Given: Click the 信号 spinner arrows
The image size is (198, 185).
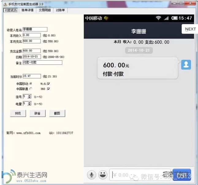Looking at the screenshot, I should pos(29,97).
